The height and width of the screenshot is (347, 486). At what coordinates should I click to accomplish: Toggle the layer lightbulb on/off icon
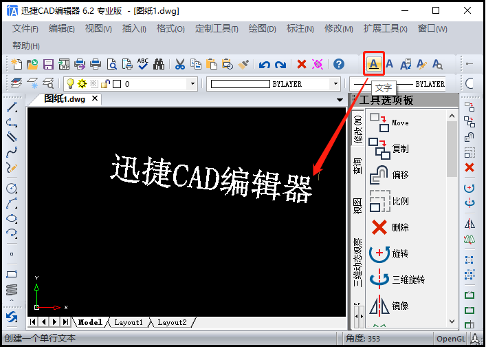pos(70,84)
